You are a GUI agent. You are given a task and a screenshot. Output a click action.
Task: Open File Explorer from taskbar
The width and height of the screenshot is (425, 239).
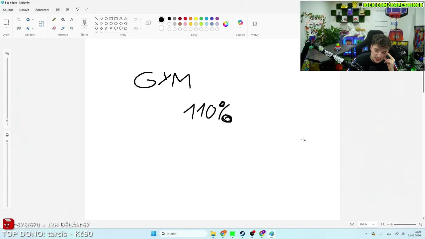coord(213,234)
